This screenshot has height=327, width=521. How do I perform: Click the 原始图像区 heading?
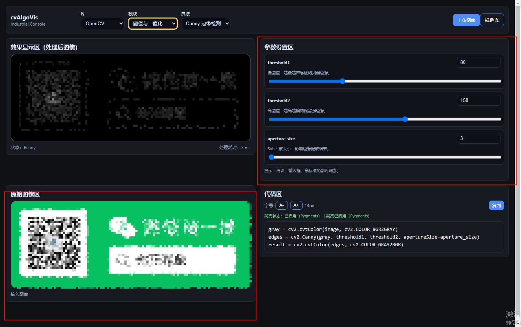(x=25, y=194)
